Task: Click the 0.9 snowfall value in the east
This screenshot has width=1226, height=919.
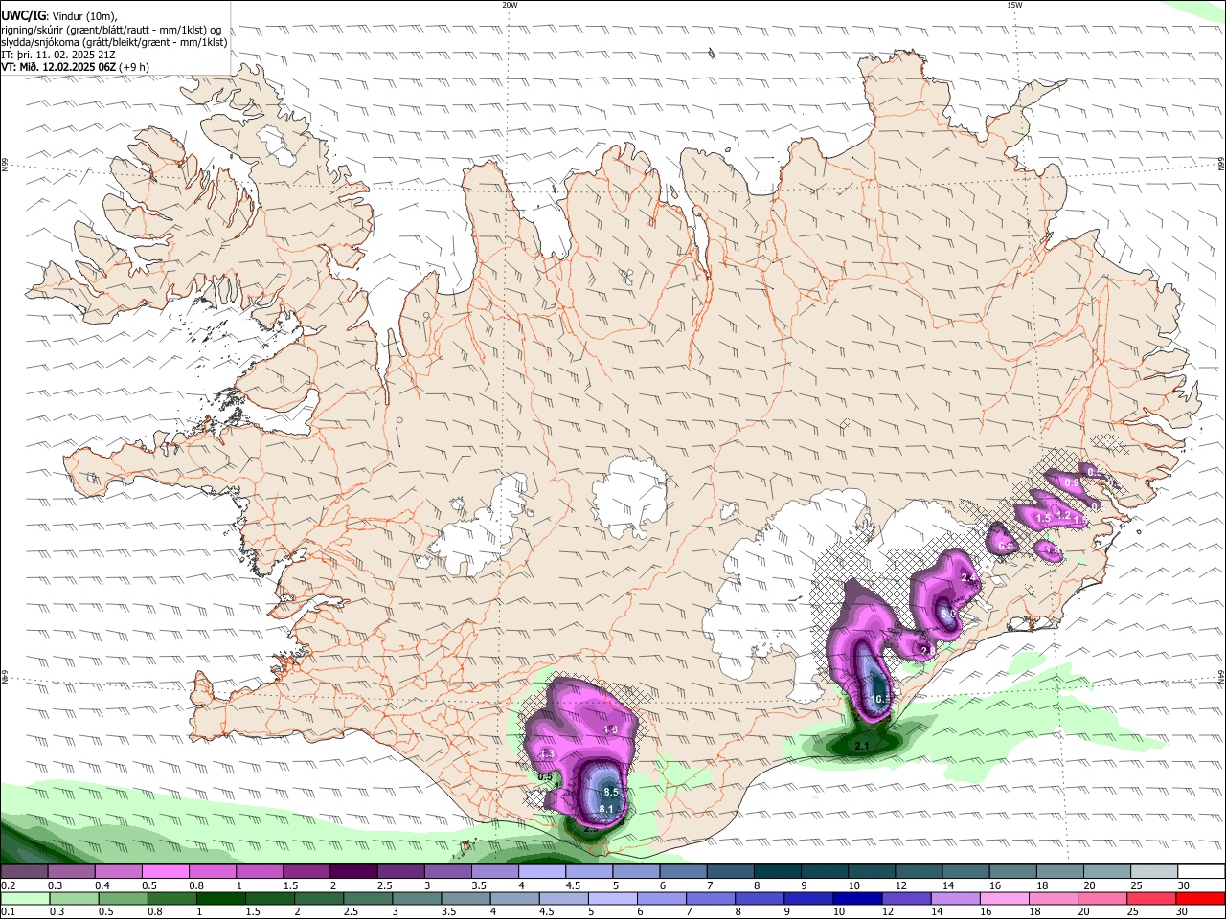Action: click(x=1072, y=483)
